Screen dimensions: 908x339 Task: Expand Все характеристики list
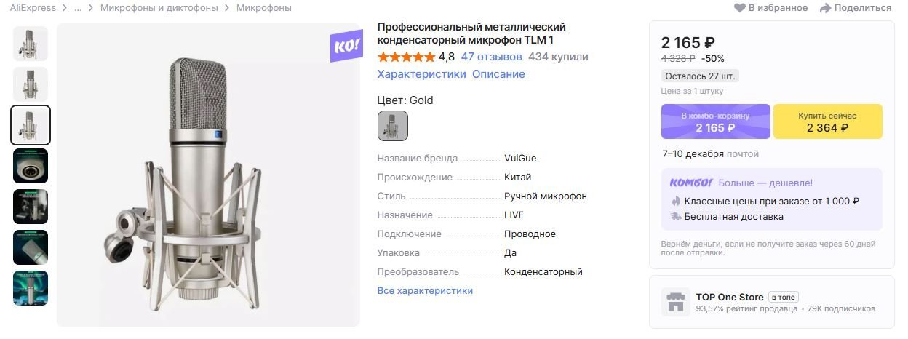tap(425, 291)
